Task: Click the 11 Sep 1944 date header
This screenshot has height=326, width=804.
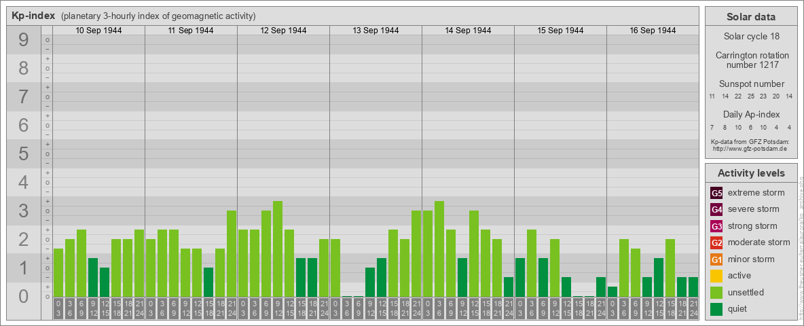Action: [x=191, y=31]
